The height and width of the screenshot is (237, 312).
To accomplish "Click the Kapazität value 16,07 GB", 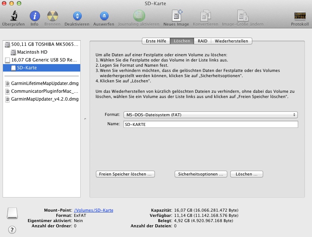I will pyautogui.click(x=206, y=210).
